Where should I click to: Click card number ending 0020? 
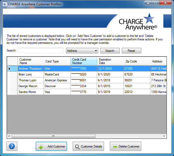coord(84,74)
